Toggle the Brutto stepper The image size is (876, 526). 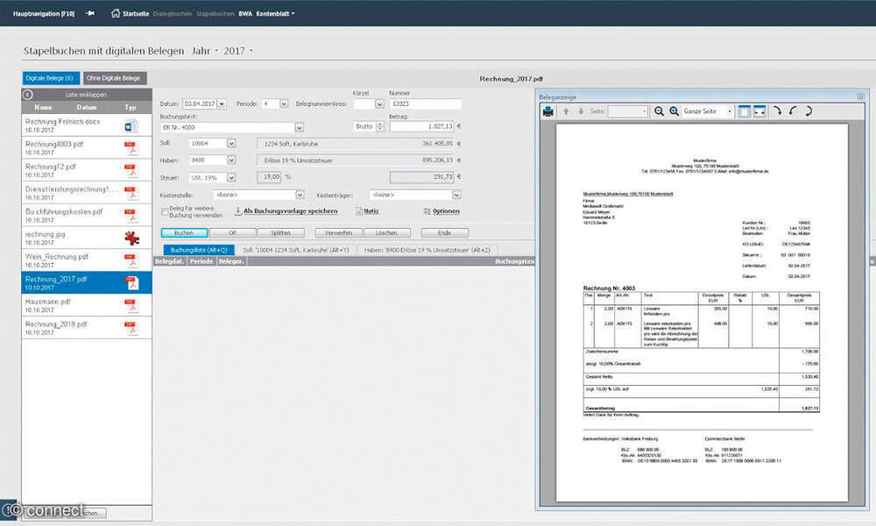[x=380, y=126]
